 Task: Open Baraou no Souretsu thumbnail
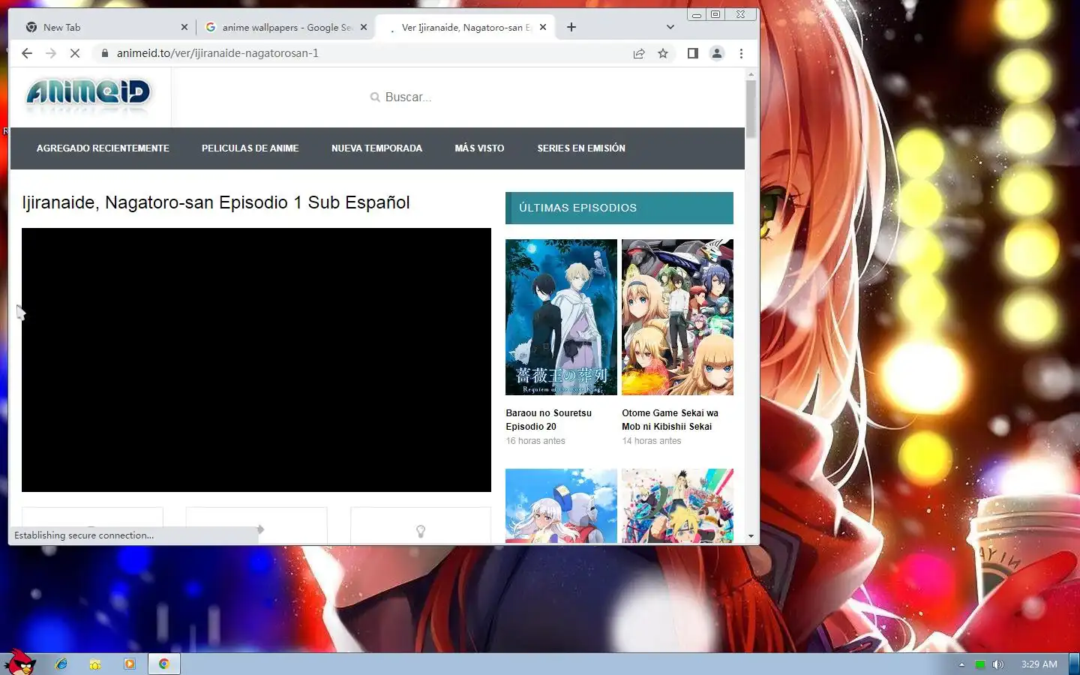(x=561, y=317)
